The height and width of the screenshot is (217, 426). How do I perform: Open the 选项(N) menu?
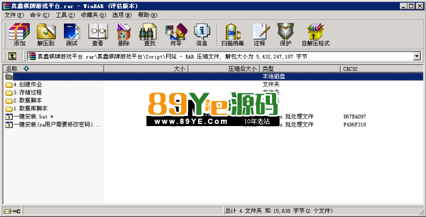(x=122, y=15)
